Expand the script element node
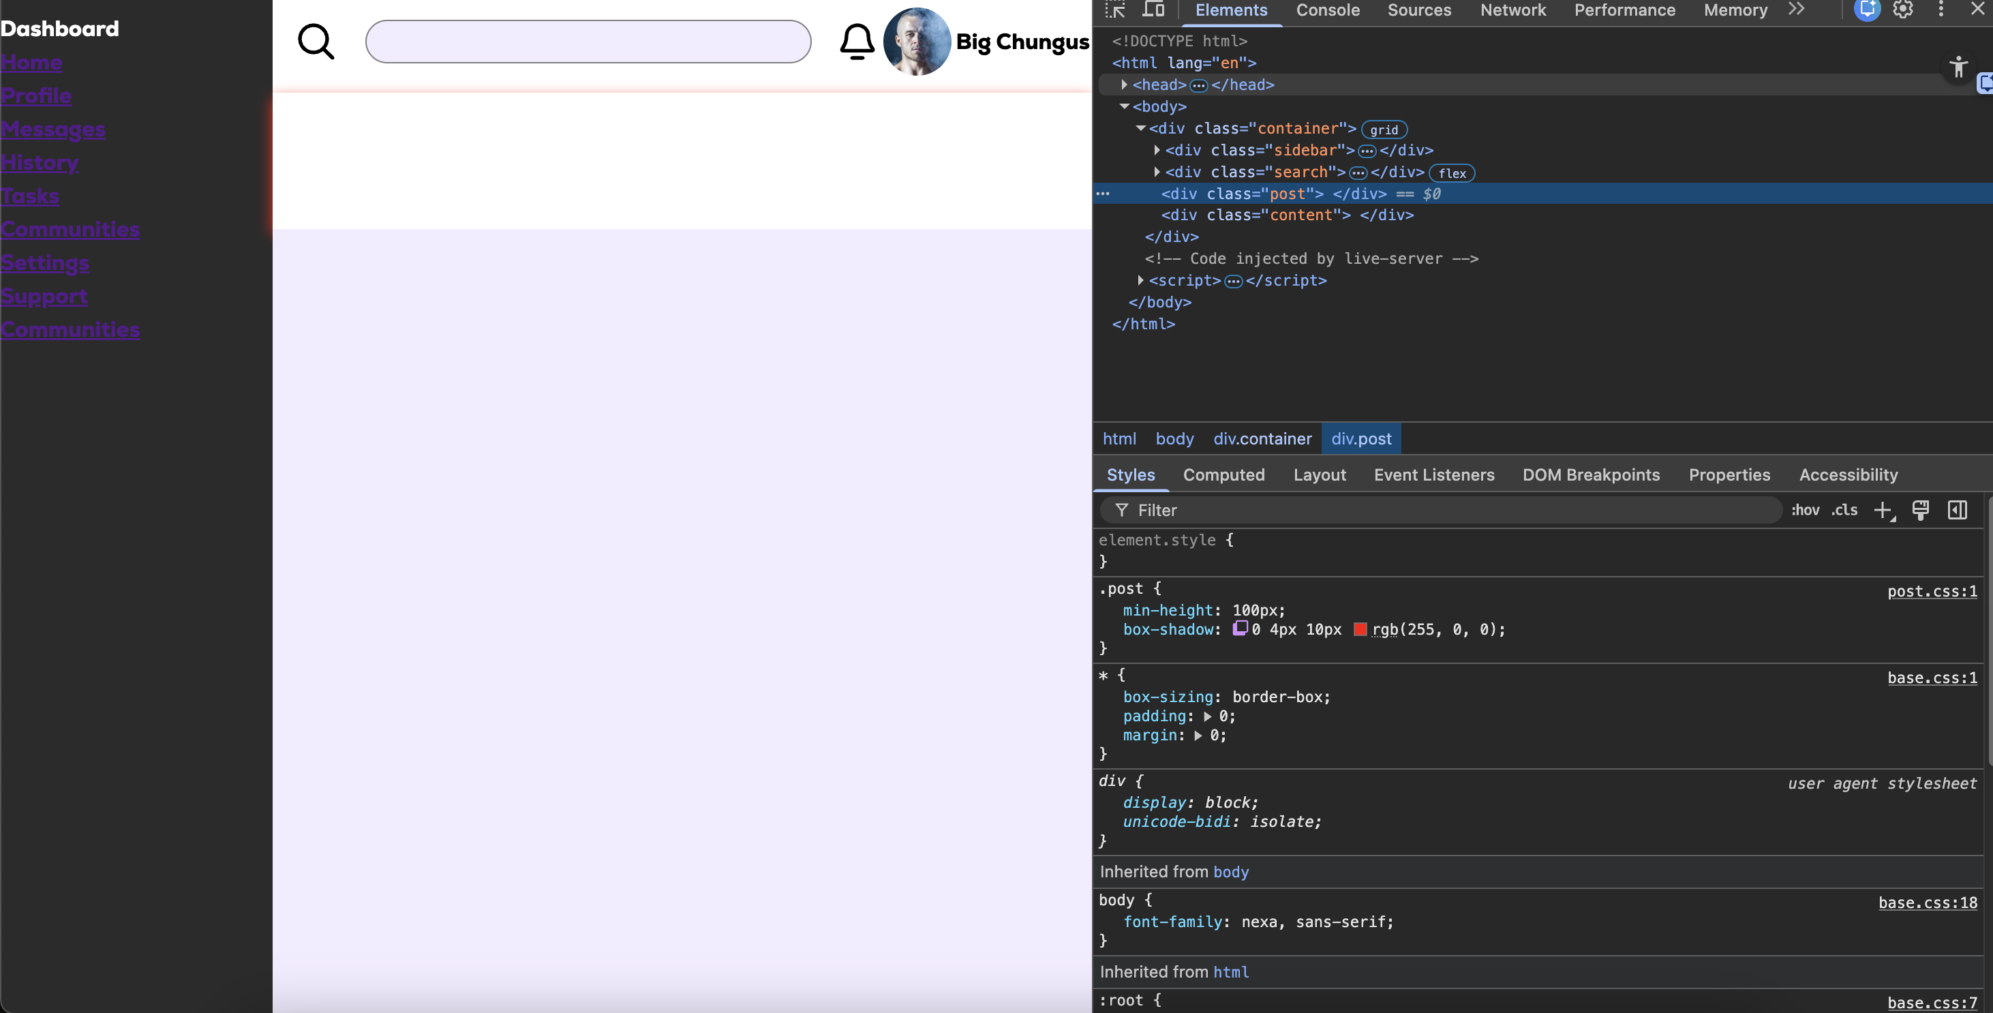This screenshot has height=1013, width=1993. click(1140, 280)
